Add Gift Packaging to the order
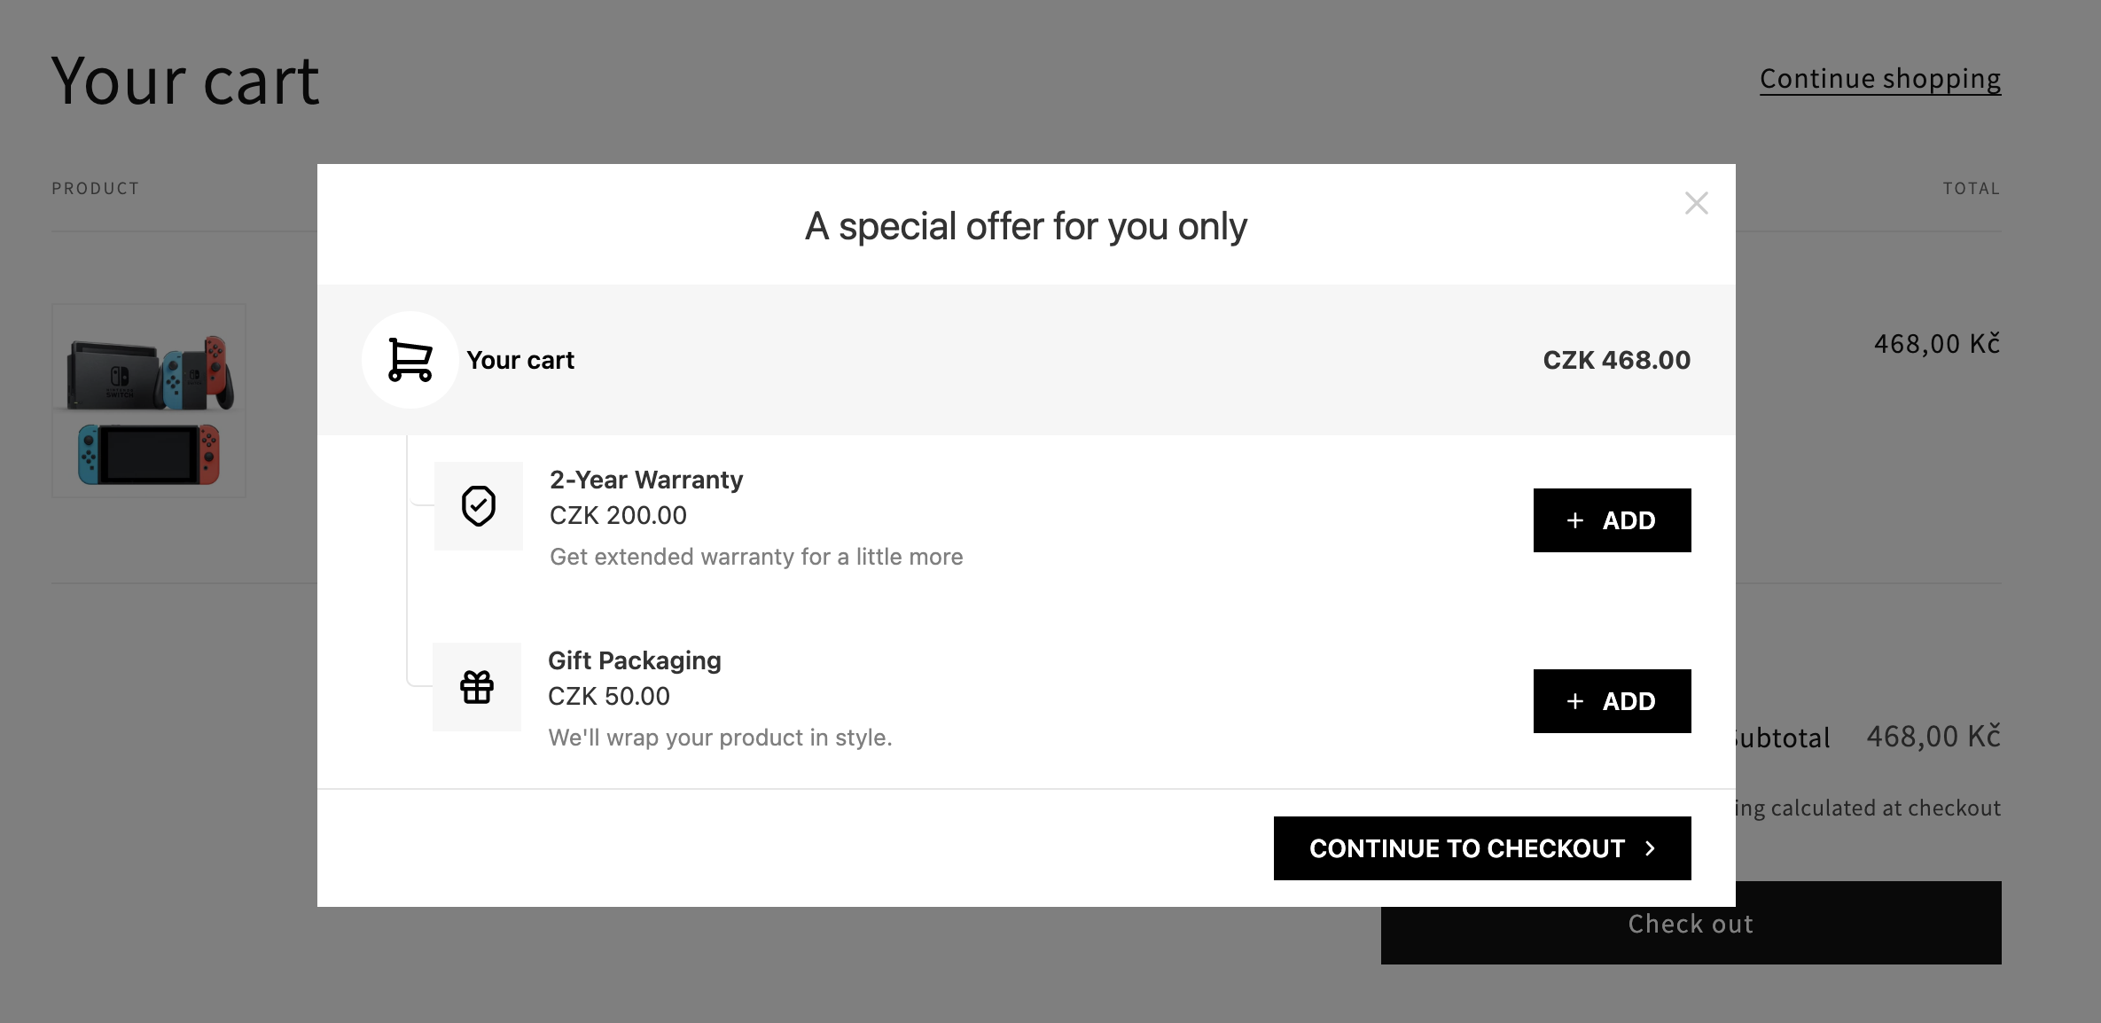The width and height of the screenshot is (2101, 1023). click(x=1612, y=701)
